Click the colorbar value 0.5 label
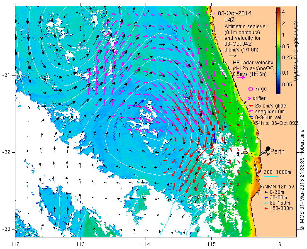 pos(285,46)
